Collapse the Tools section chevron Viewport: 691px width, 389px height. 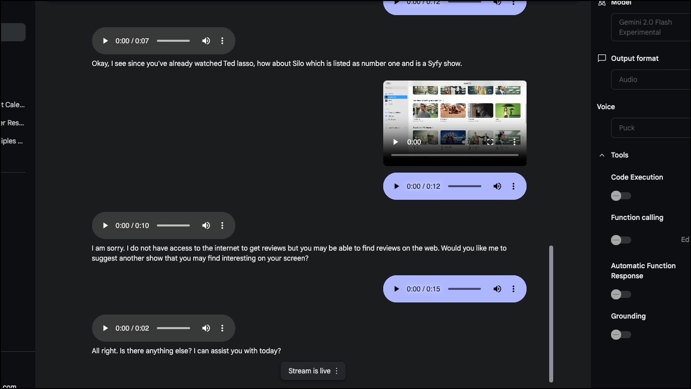(x=602, y=155)
